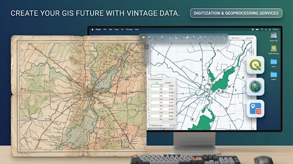
Task: Click the open folder icon in toolbar
Action: (x=150, y=38)
